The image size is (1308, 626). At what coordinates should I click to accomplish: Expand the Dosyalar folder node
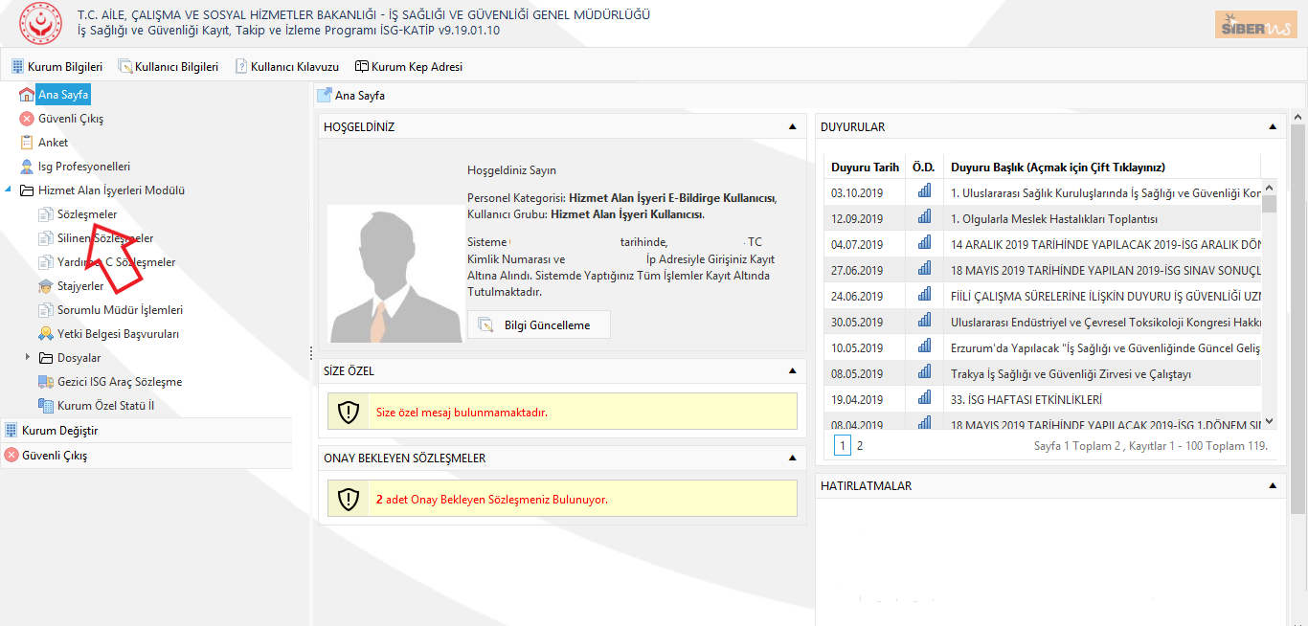(x=28, y=358)
